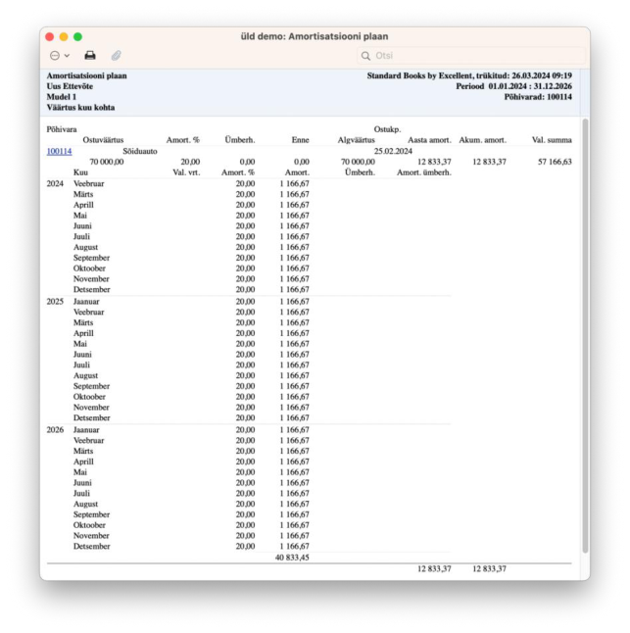Click the 'Ostuväärtus' column header
Screen dimensions: 630x633
[x=103, y=140]
